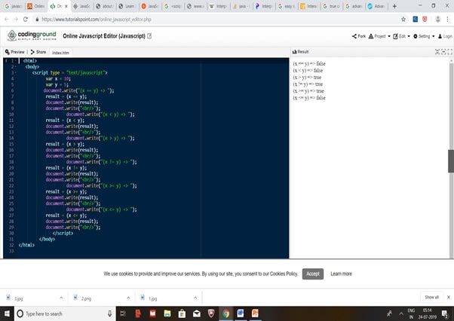Click the middle Result panel layout icon
This screenshot has width=454, height=321.
(x=443, y=52)
